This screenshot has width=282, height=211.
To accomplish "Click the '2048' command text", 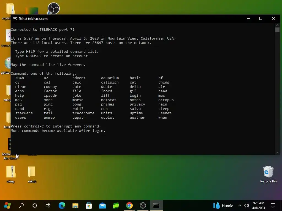I will (20, 78).
